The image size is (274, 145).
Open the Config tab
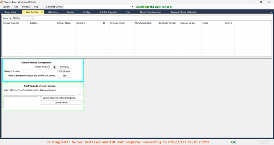pos(87,12)
